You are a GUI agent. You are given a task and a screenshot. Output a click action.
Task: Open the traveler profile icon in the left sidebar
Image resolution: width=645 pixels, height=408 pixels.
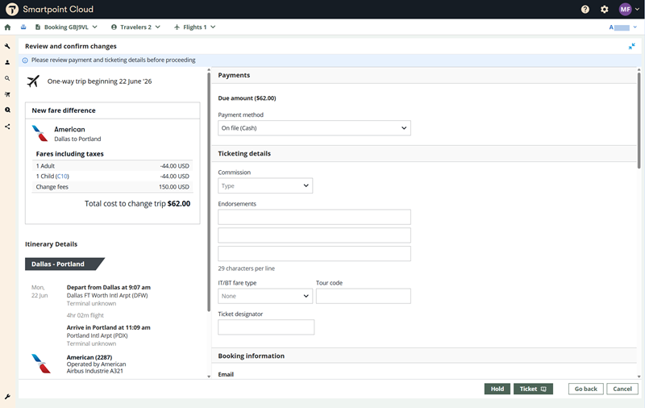tap(8, 62)
